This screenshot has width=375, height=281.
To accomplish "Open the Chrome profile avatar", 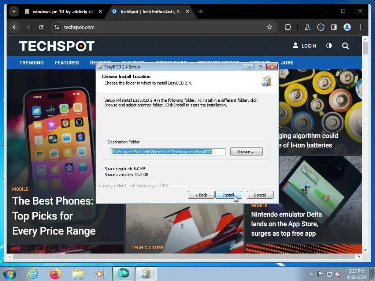I will (x=347, y=27).
